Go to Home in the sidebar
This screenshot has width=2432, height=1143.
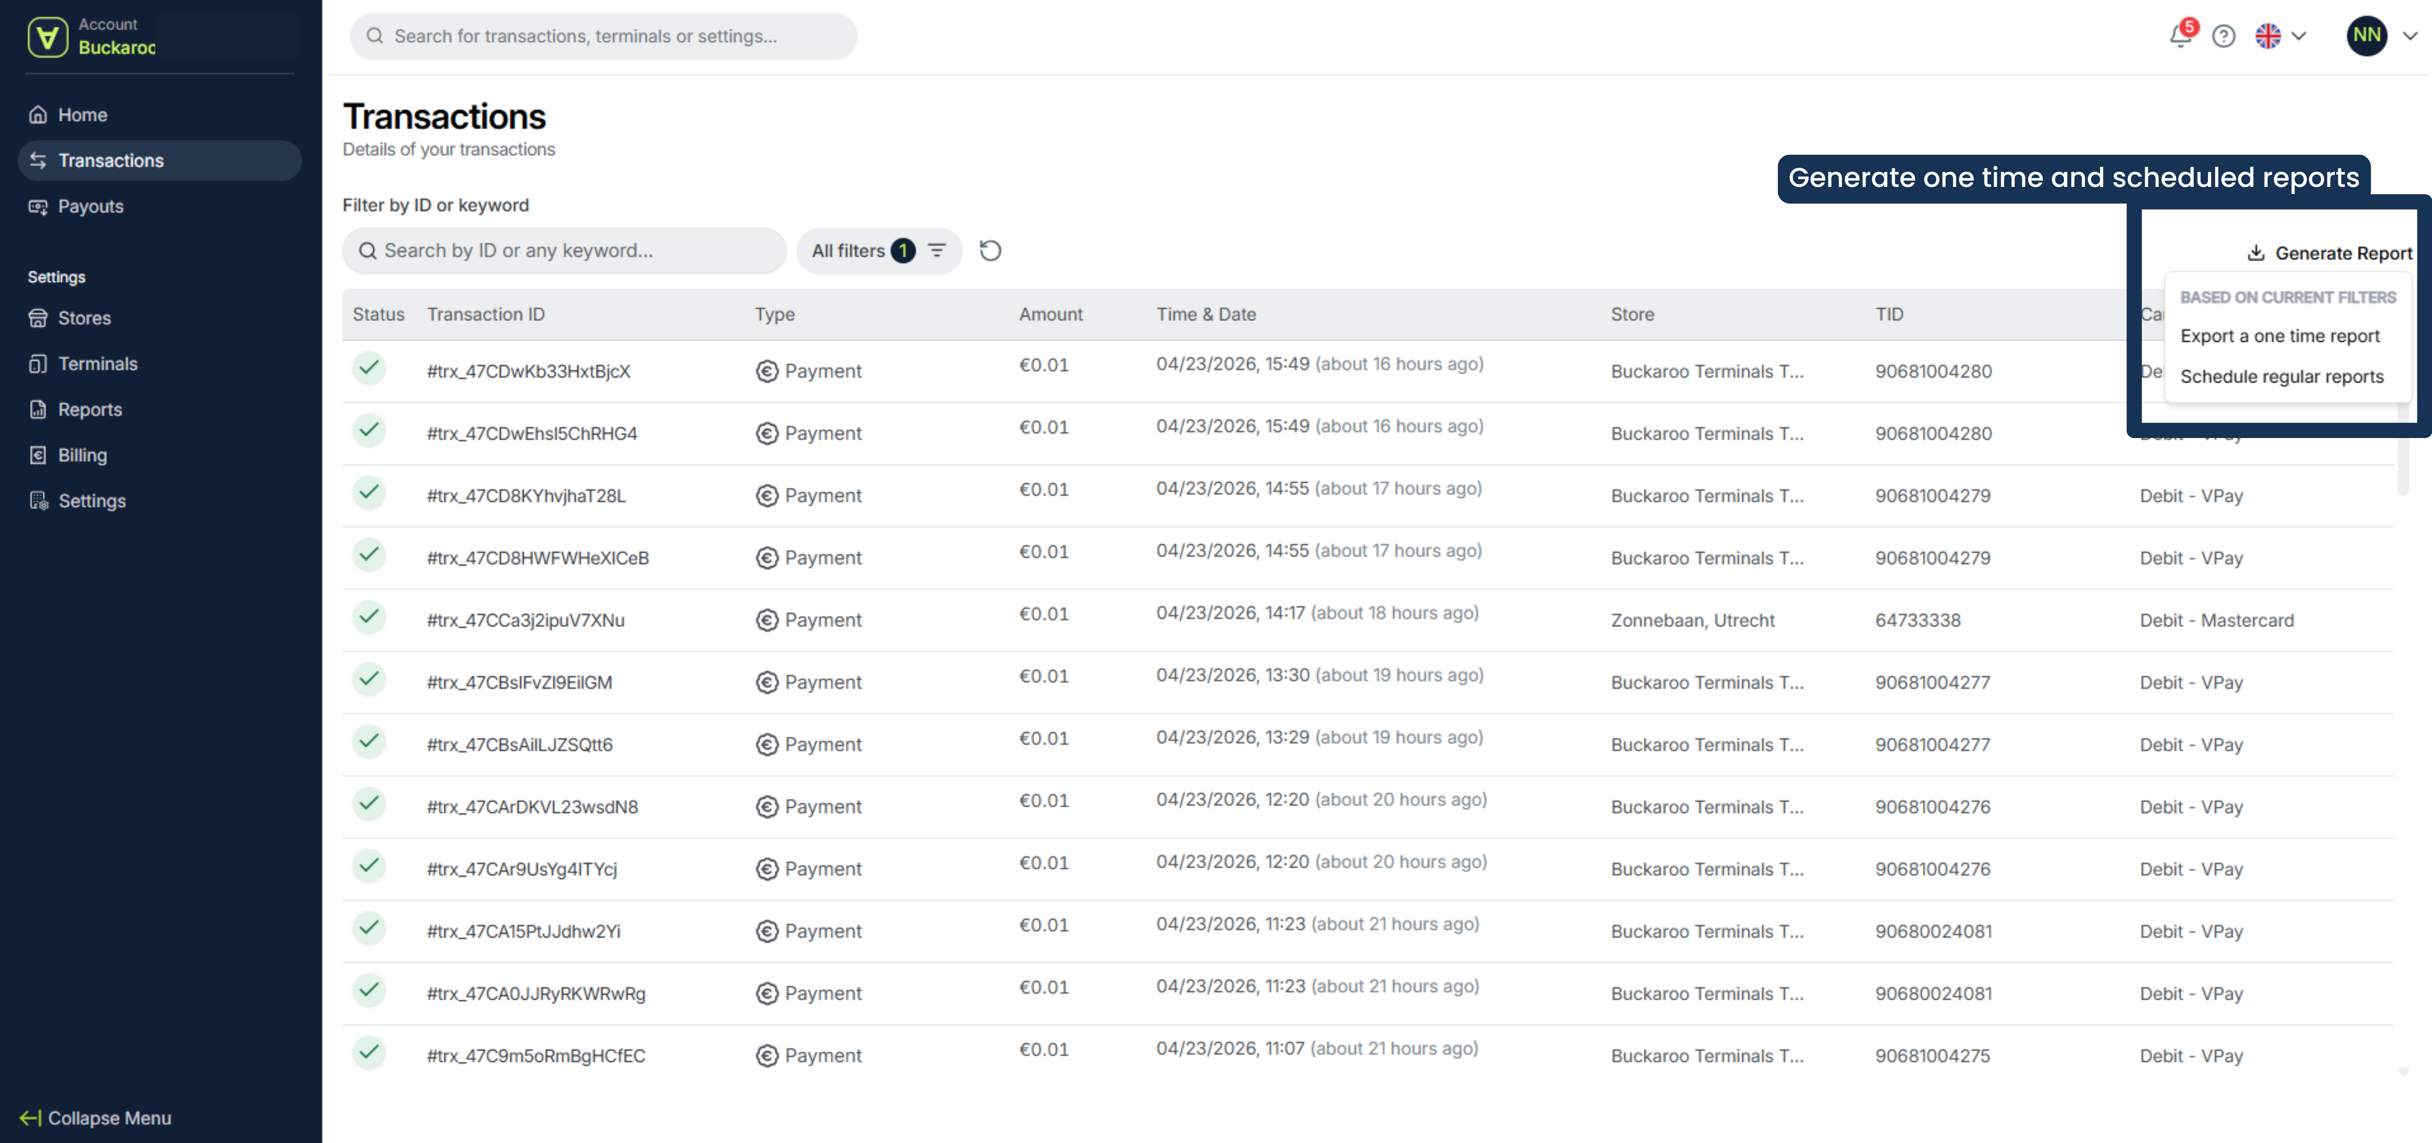click(x=160, y=114)
